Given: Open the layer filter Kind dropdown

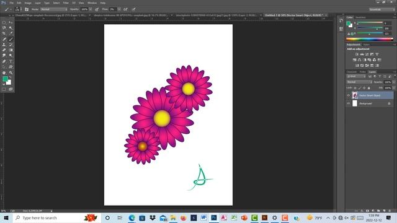Looking at the screenshot, I should click(x=356, y=76).
